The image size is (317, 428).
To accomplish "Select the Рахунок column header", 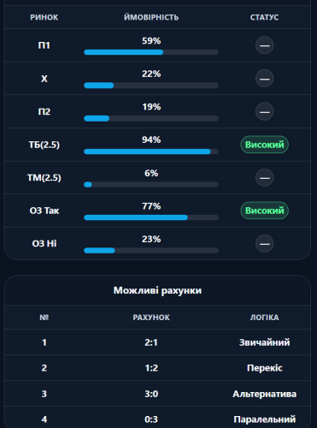I will point(151,318).
